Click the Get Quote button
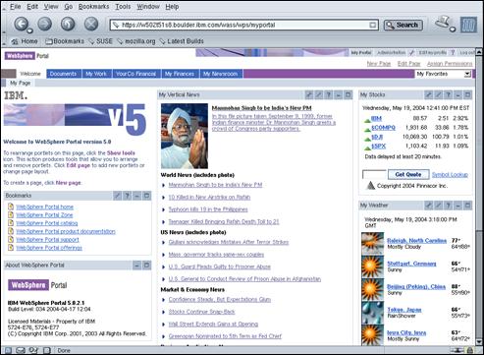484x355 pixels. (408, 174)
